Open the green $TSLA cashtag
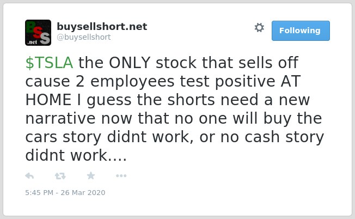Screen dimensions: 355x219 point(49,63)
